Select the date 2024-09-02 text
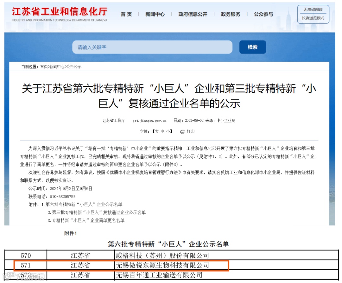The image size is (342, 283). 194,121
